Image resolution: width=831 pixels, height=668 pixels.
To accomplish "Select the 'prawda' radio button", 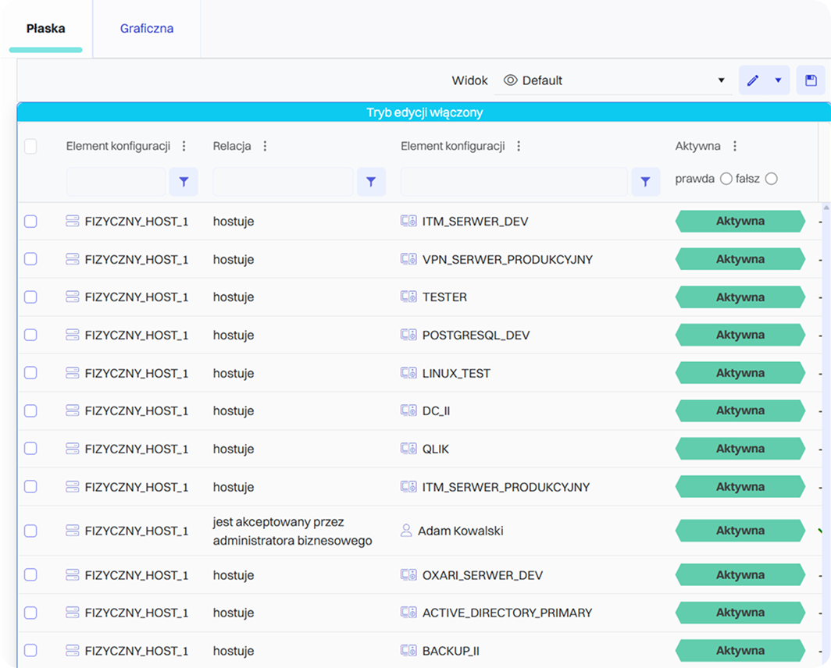I will tap(726, 179).
